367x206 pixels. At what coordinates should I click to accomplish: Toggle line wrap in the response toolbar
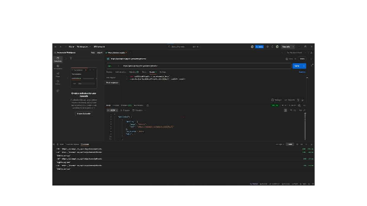[286, 110]
